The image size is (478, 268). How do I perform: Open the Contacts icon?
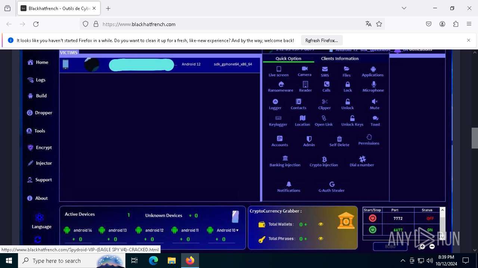298,101
